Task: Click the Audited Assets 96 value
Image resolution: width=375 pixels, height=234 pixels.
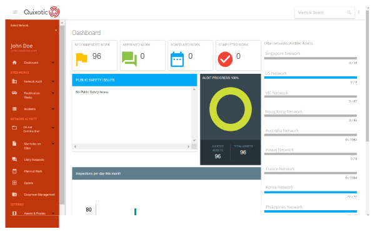Action: click(x=217, y=156)
